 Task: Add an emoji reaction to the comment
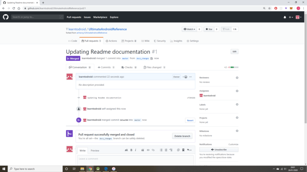185,77
